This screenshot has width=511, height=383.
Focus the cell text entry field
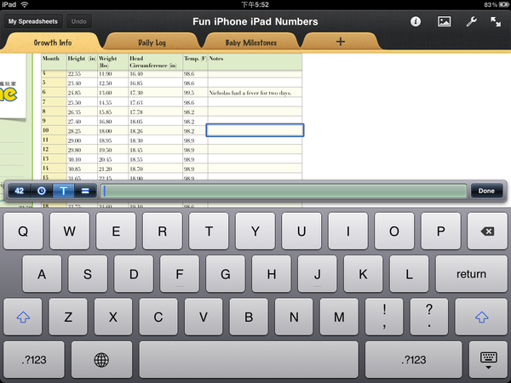(x=284, y=191)
